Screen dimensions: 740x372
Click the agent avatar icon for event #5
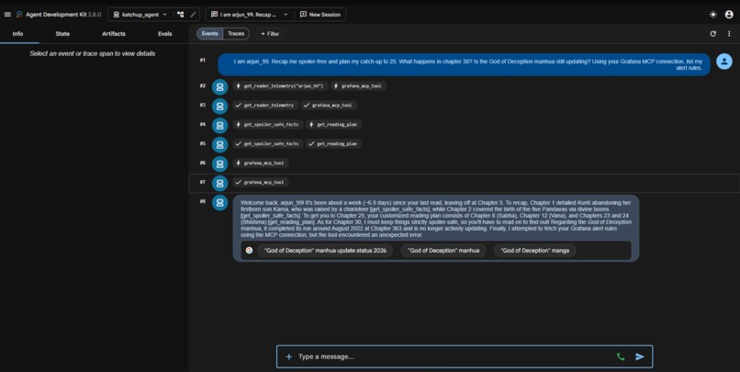[x=219, y=145]
